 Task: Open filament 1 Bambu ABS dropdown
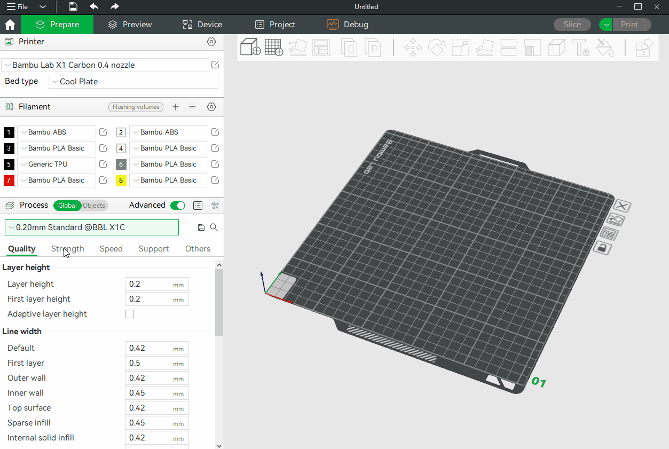57,132
